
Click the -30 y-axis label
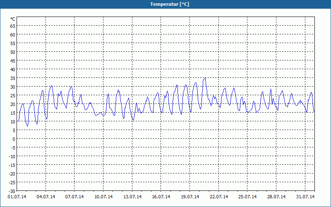tap(12, 191)
